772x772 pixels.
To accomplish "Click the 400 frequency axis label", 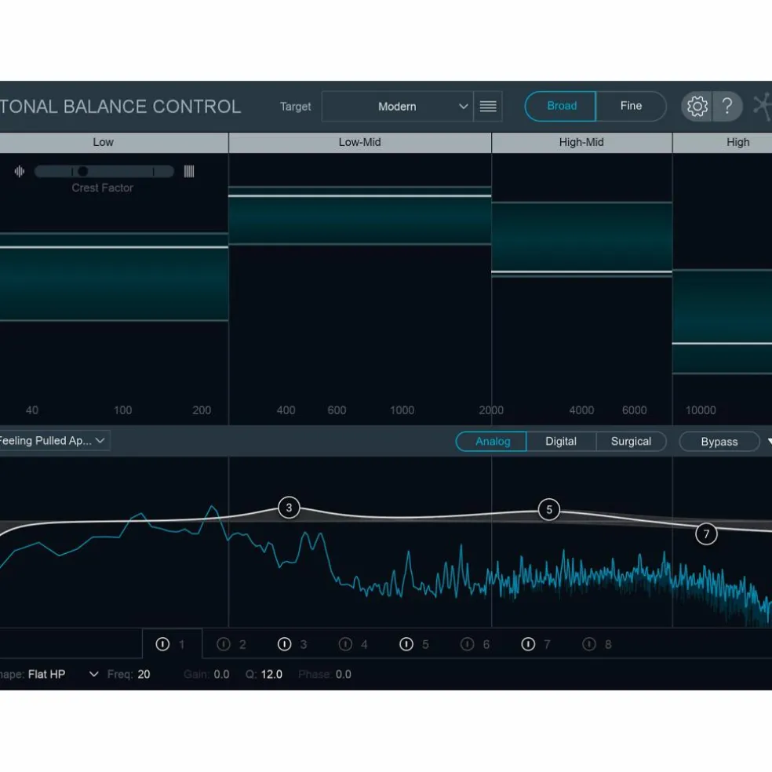I will click(286, 410).
